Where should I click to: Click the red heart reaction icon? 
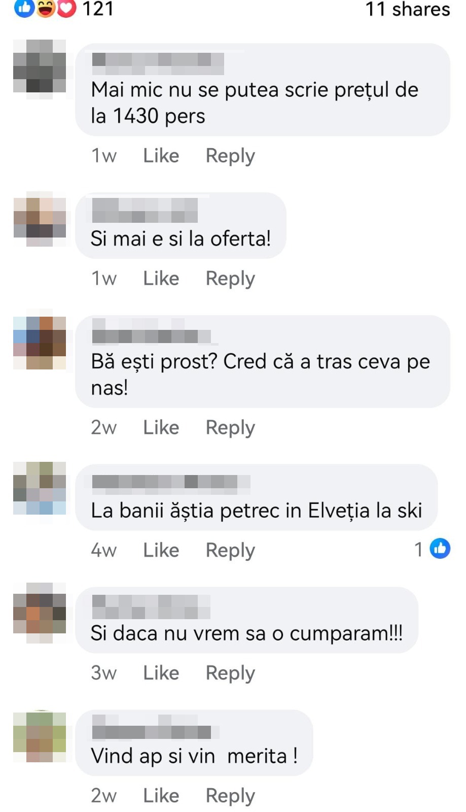[x=66, y=8]
